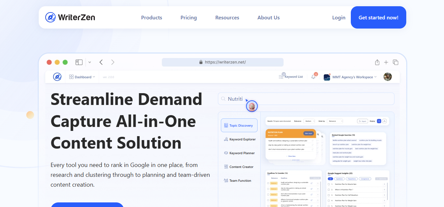Click 'weight loss indian diet plan' tag
Image resolution: width=444 pixels, height=207 pixels.
tap(363, 161)
